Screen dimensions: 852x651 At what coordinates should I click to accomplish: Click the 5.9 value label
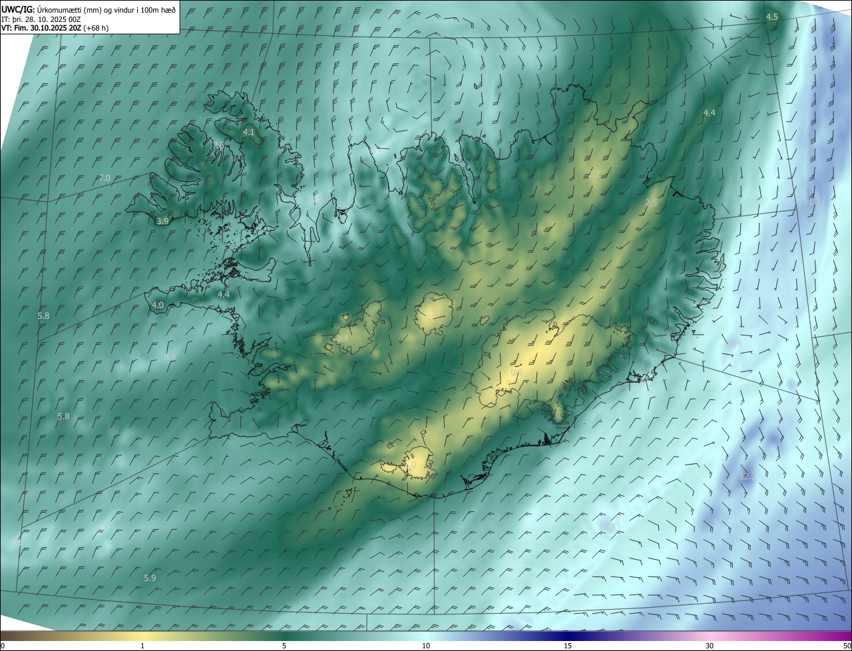(x=150, y=578)
